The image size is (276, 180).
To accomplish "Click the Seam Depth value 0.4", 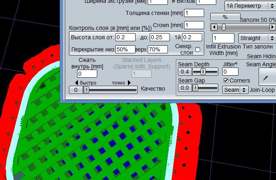I will pyautogui.click(x=185, y=72).
